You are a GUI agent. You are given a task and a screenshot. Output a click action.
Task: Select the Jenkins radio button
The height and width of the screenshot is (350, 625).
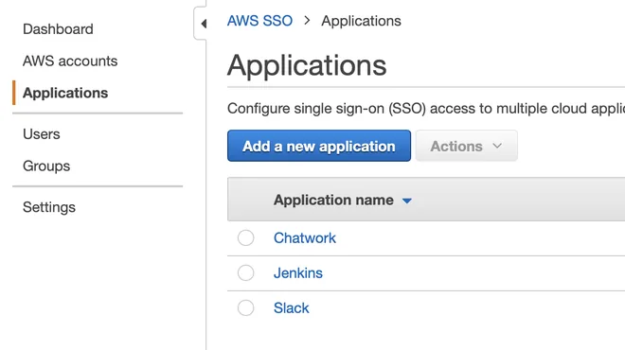(245, 273)
